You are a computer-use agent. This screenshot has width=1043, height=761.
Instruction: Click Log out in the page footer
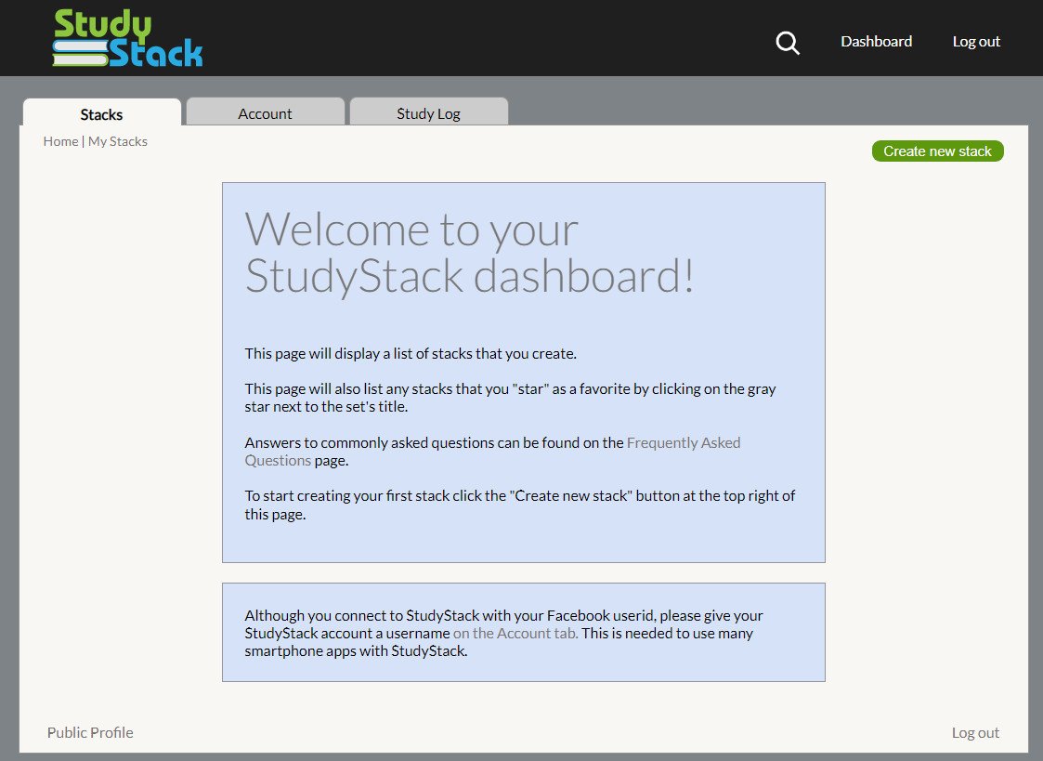[x=975, y=732]
